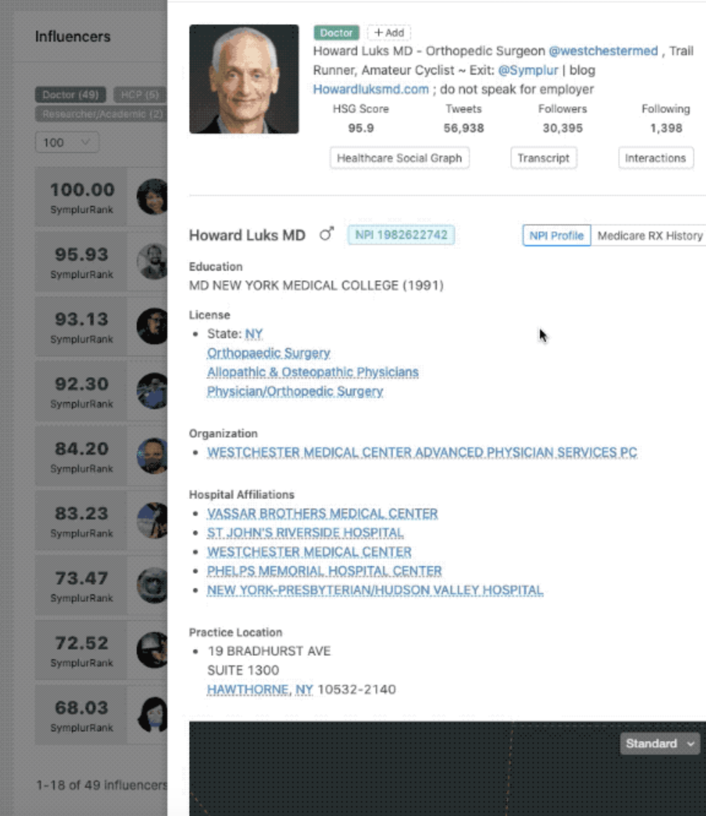The width and height of the screenshot is (706, 816).
Task: Click the Doctor category badge
Action: (x=336, y=32)
